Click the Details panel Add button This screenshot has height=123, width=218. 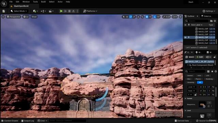[200, 57]
